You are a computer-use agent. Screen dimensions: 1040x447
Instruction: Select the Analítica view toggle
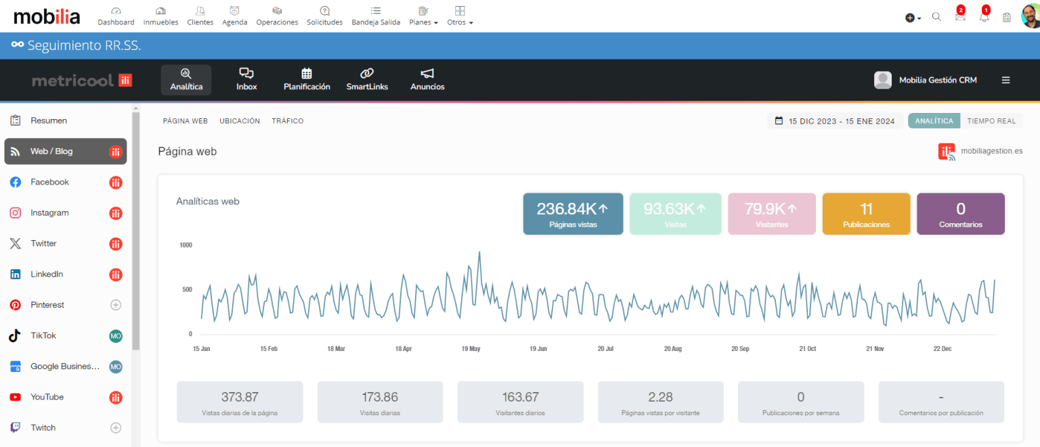point(934,121)
